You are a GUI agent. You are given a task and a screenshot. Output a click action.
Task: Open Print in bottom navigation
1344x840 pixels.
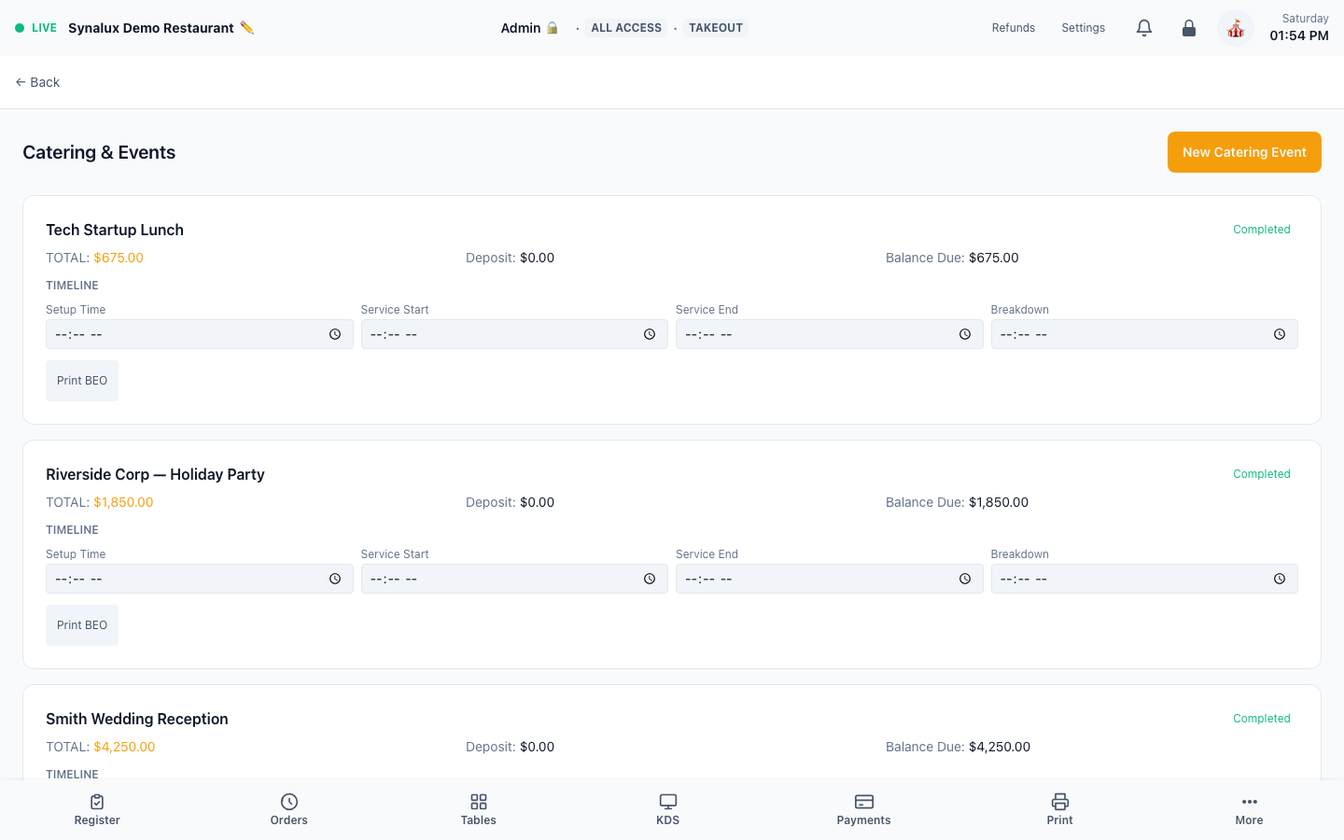click(x=1060, y=810)
